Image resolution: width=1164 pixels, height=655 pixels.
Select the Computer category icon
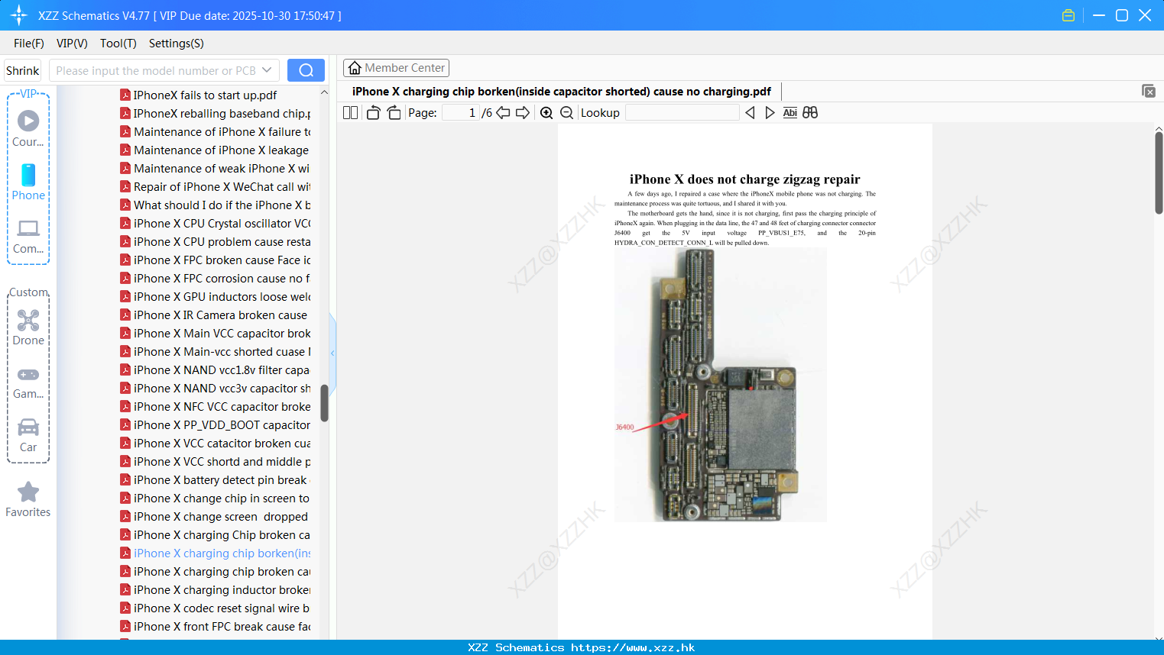(28, 236)
